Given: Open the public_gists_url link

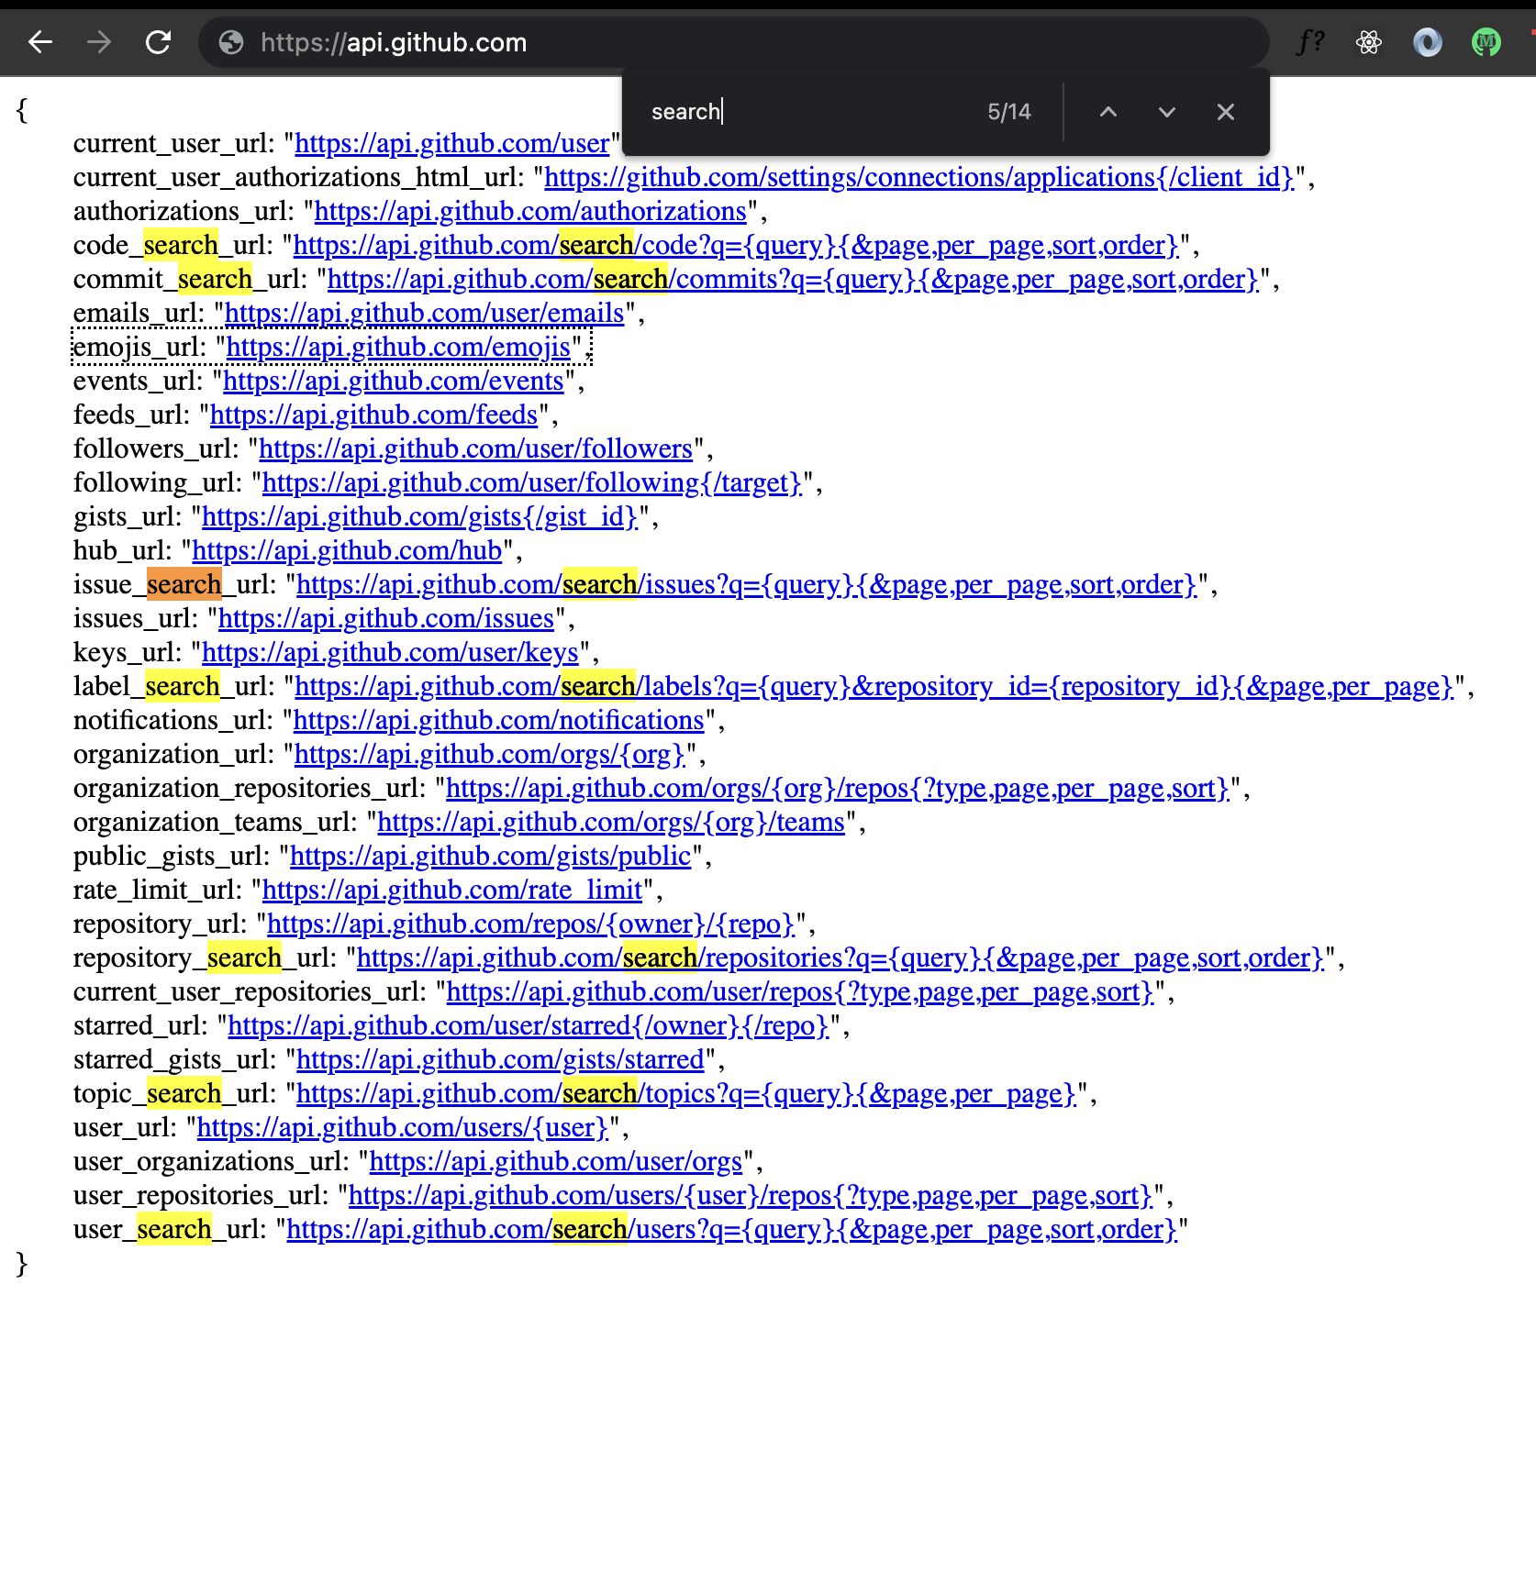Looking at the screenshot, I should (x=491, y=857).
